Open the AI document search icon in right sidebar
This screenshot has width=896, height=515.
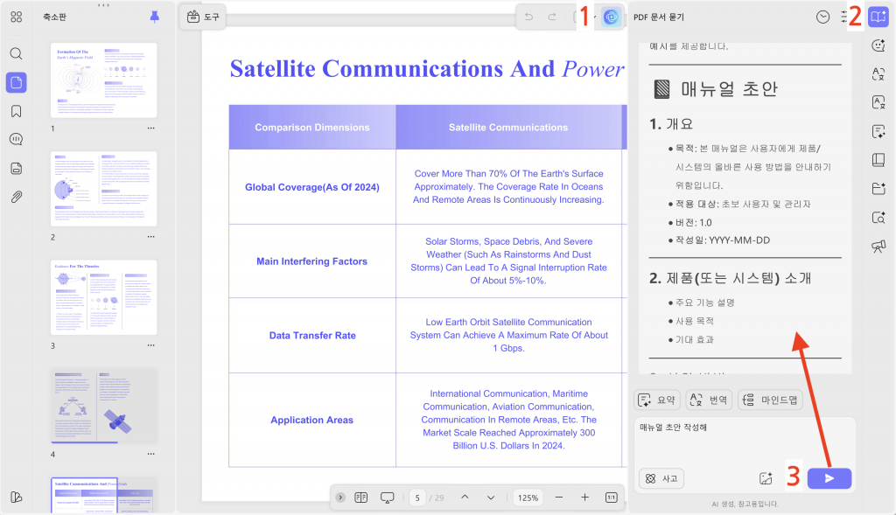[878, 218]
